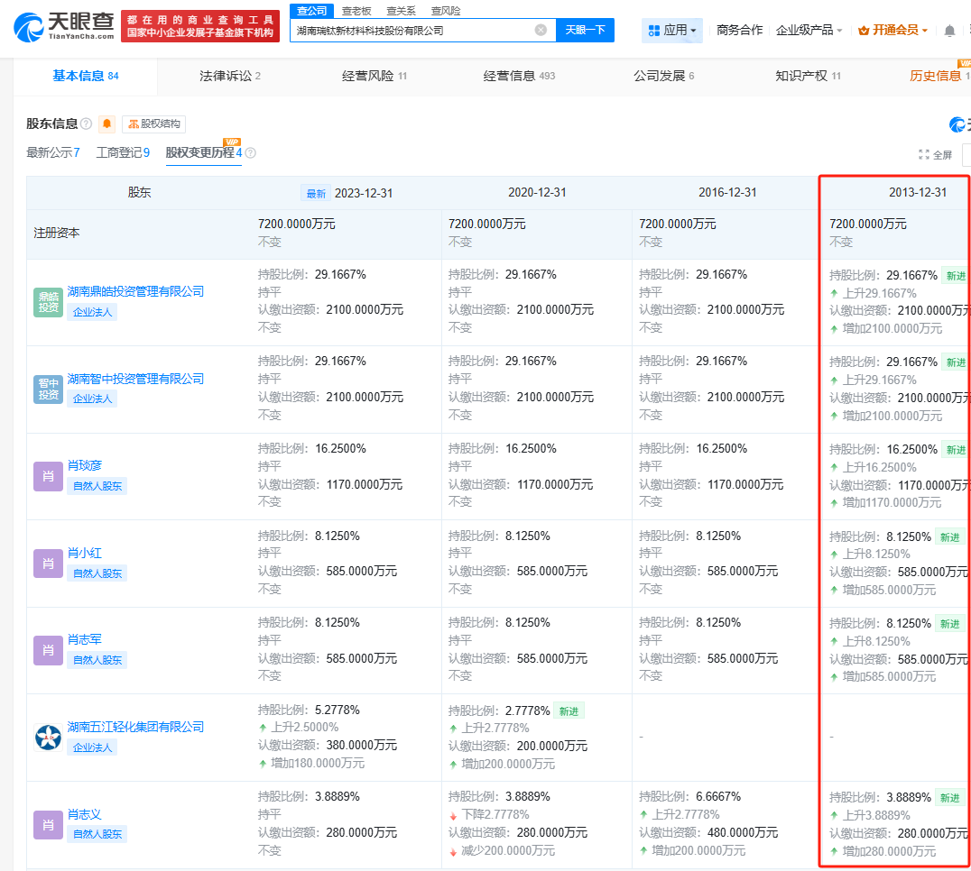This screenshot has width=971, height=871.
Task: Click the avatar beside 肖小红
Action: (x=49, y=564)
